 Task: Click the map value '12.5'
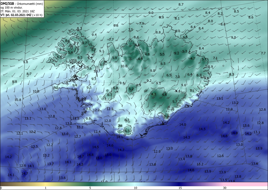[x=110, y=109]
